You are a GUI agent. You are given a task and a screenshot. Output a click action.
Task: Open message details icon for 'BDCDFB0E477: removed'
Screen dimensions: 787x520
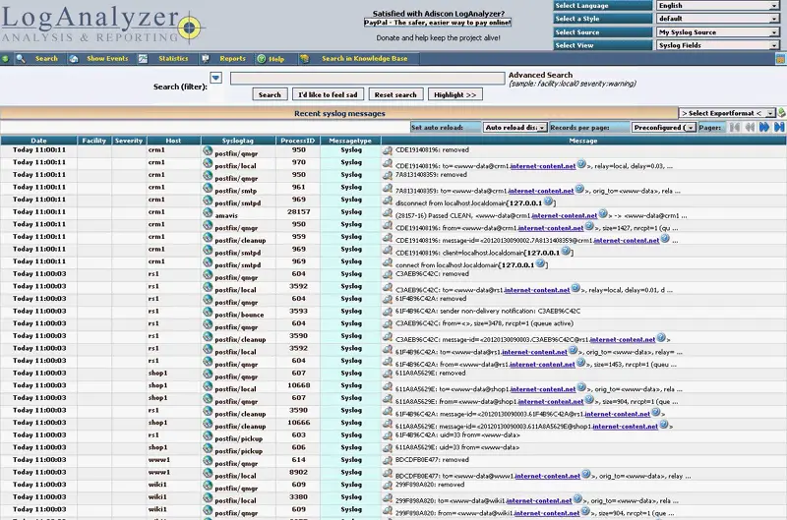click(x=388, y=460)
